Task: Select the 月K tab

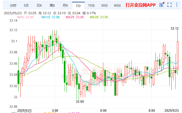Action: pos(65,6)
